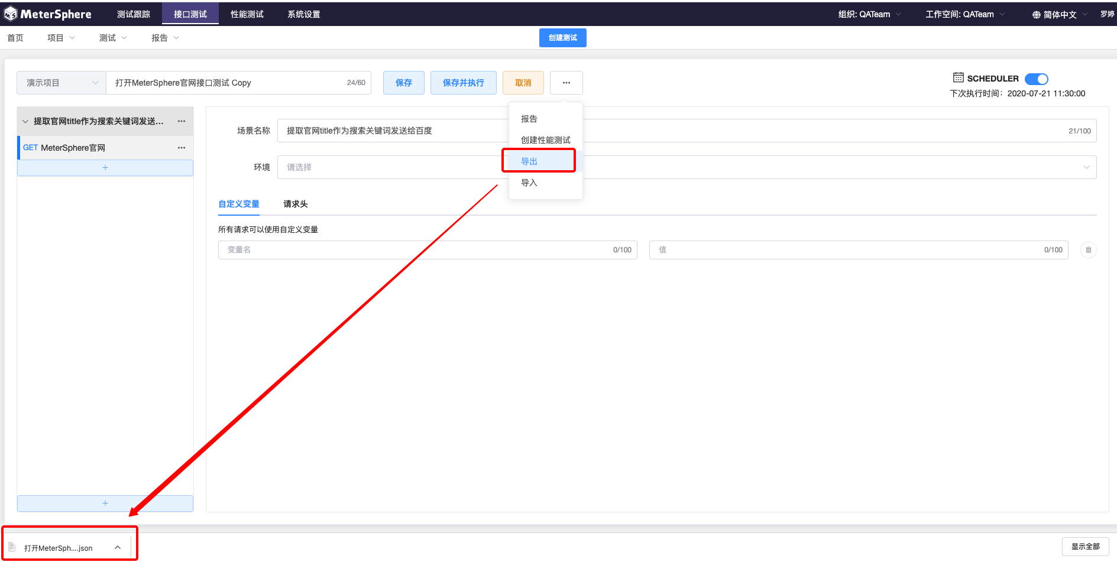Select 导出 export in the popup menu
This screenshot has width=1117, height=562.
[x=546, y=161]
